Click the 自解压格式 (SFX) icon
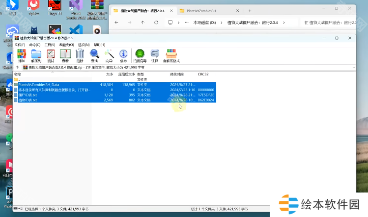Viewport: 368px width, 217px height. click(171, 55)
